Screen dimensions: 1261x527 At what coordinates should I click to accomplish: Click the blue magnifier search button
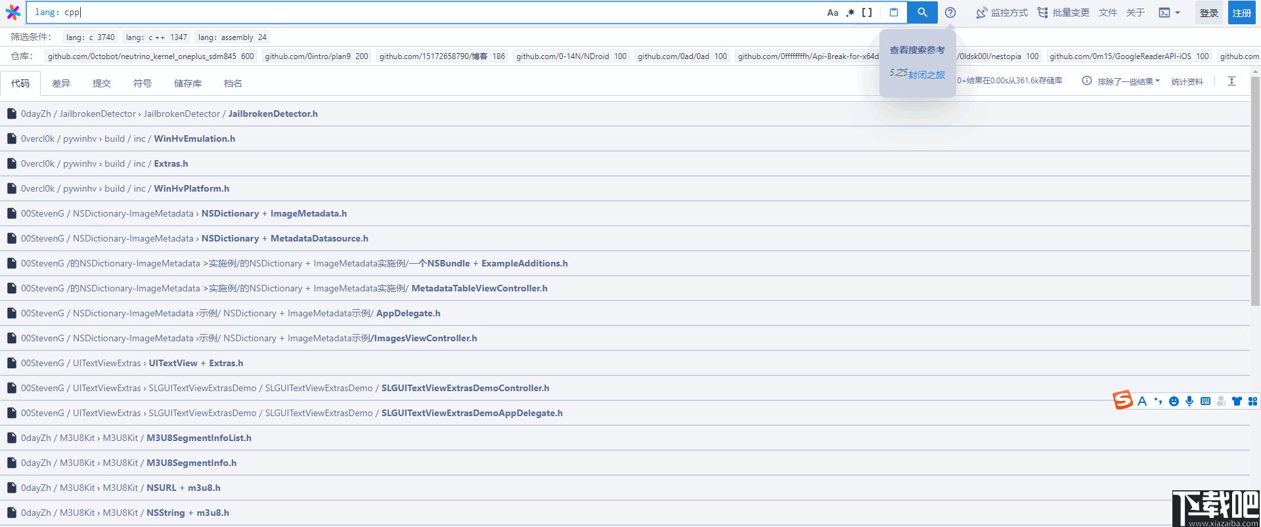(x=922, y=12)
